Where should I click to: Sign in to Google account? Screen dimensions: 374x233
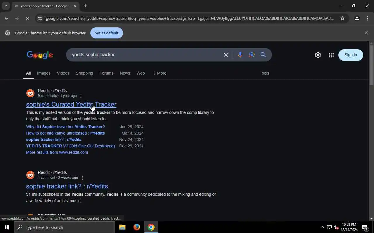pos(351,55)
